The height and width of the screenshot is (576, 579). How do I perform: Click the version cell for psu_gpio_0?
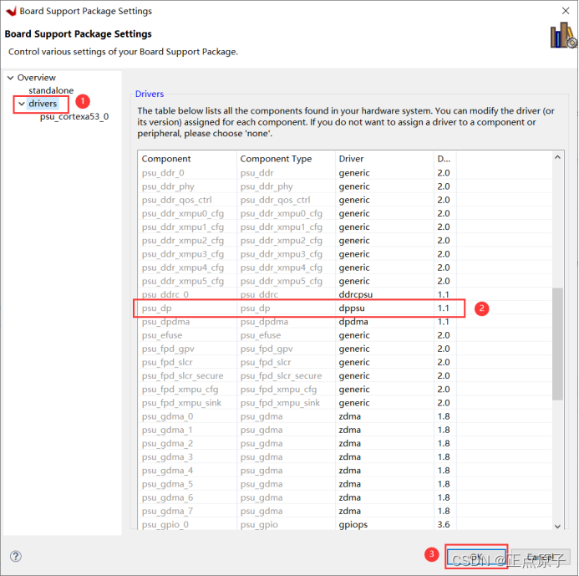tap(444, 525)
